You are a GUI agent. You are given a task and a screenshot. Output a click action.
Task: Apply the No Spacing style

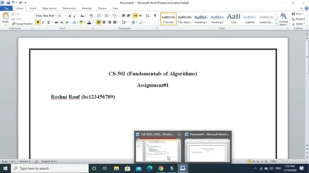(184, 19)
